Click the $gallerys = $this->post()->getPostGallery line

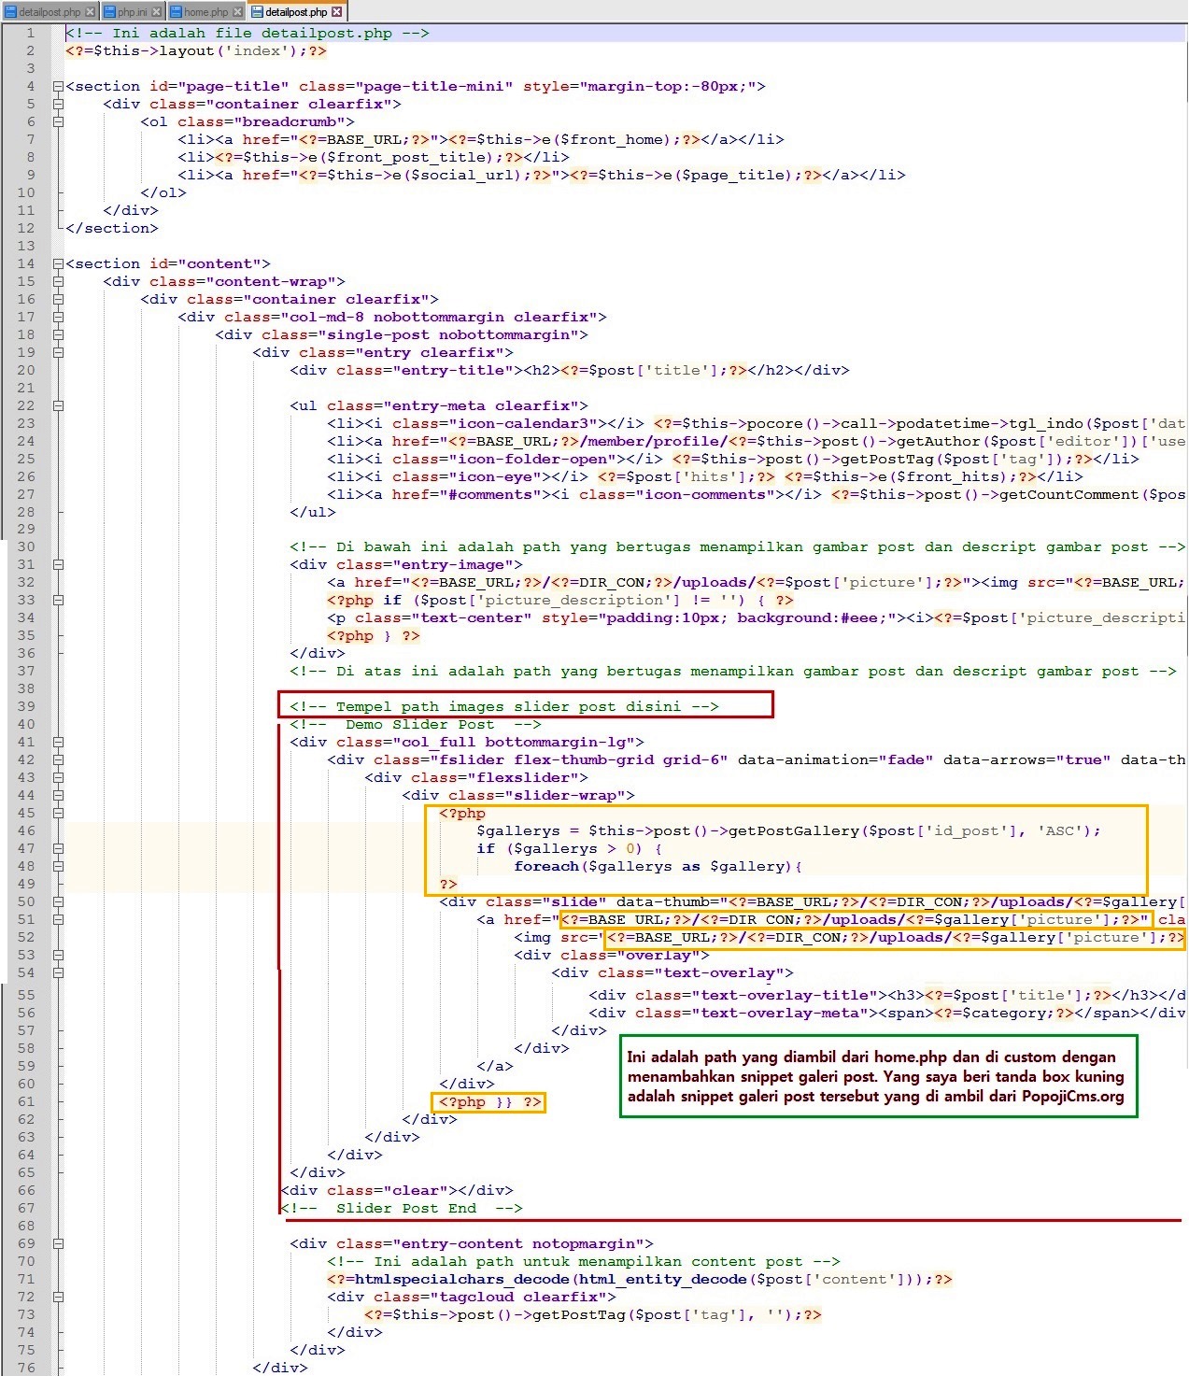pyautogui.click(x=789, y=830)
